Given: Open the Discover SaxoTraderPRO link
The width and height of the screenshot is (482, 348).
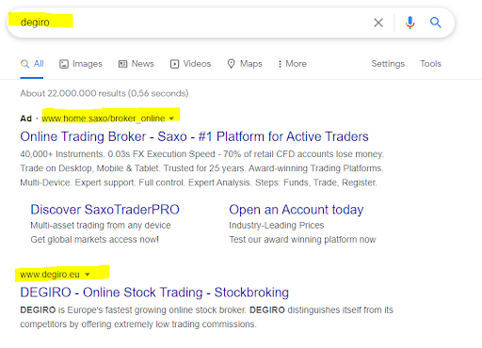Looking at the screenshot, I should click(104, 210).
